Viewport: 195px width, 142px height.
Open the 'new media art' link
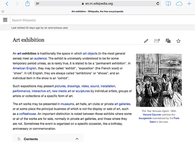click(61, 91)
